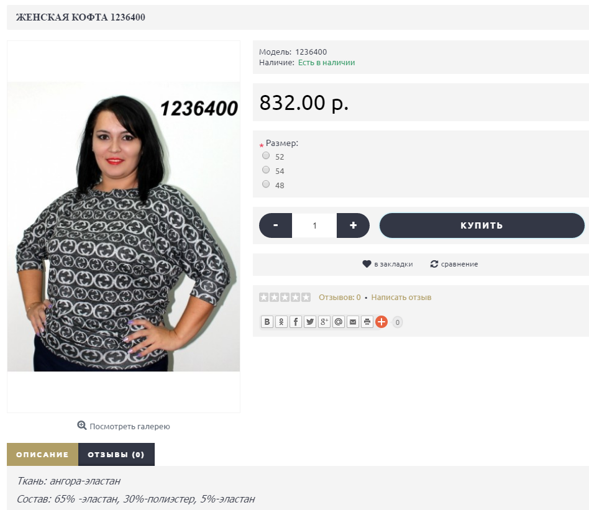Viewport: 589px width, 510px height.
Task: Choose size 54 radio option
Action: pos(266,170)
